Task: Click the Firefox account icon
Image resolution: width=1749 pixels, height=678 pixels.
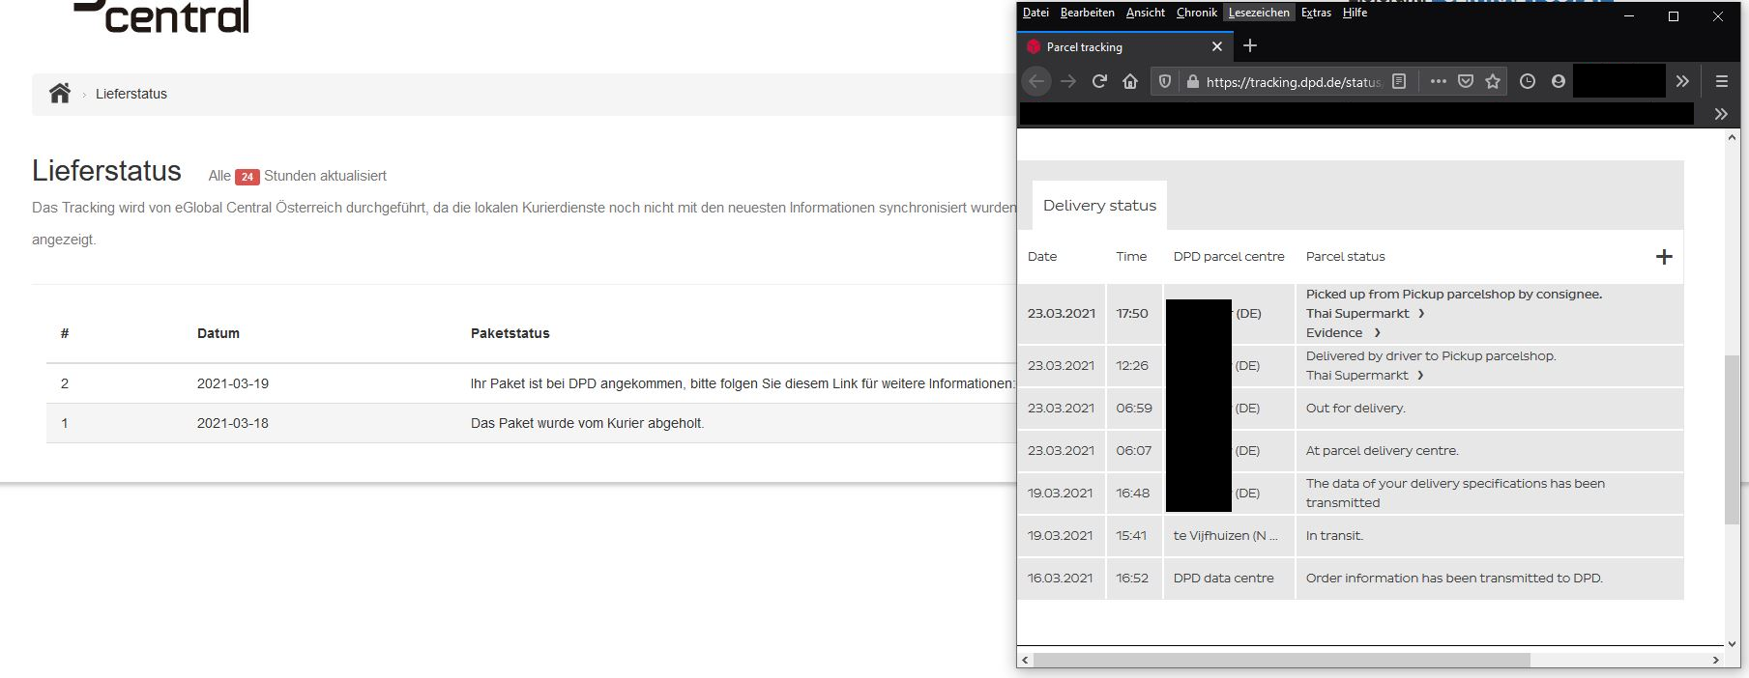Action: click(x=1559, y=82)
